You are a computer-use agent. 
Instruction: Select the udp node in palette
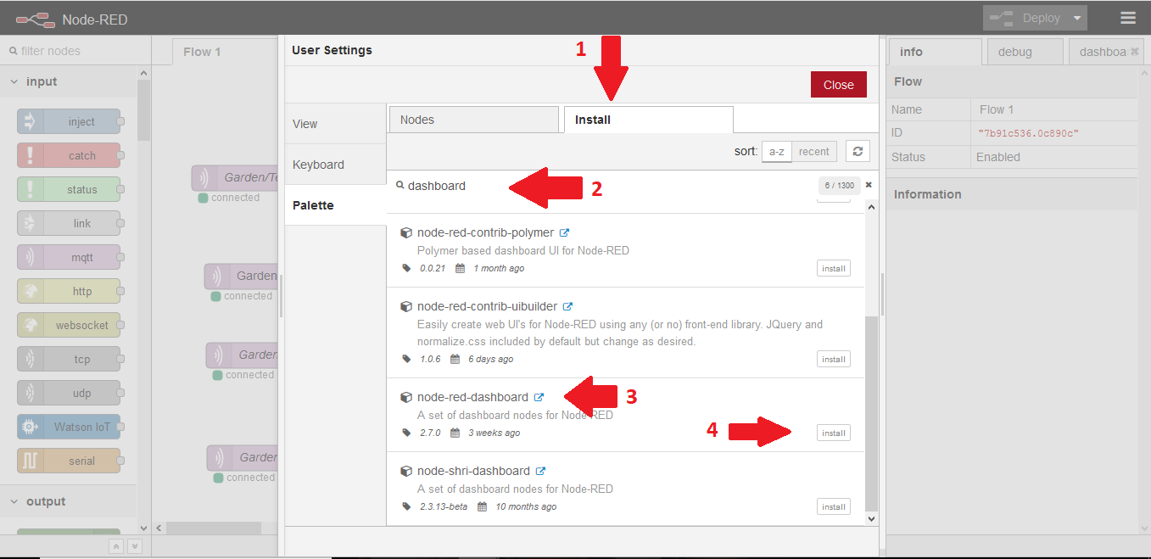coord(69,393)
